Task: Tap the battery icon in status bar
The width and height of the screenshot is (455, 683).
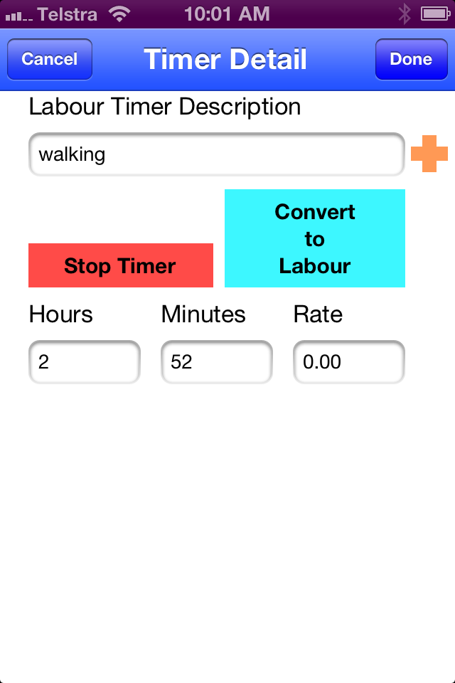Action: click(433, 14)
